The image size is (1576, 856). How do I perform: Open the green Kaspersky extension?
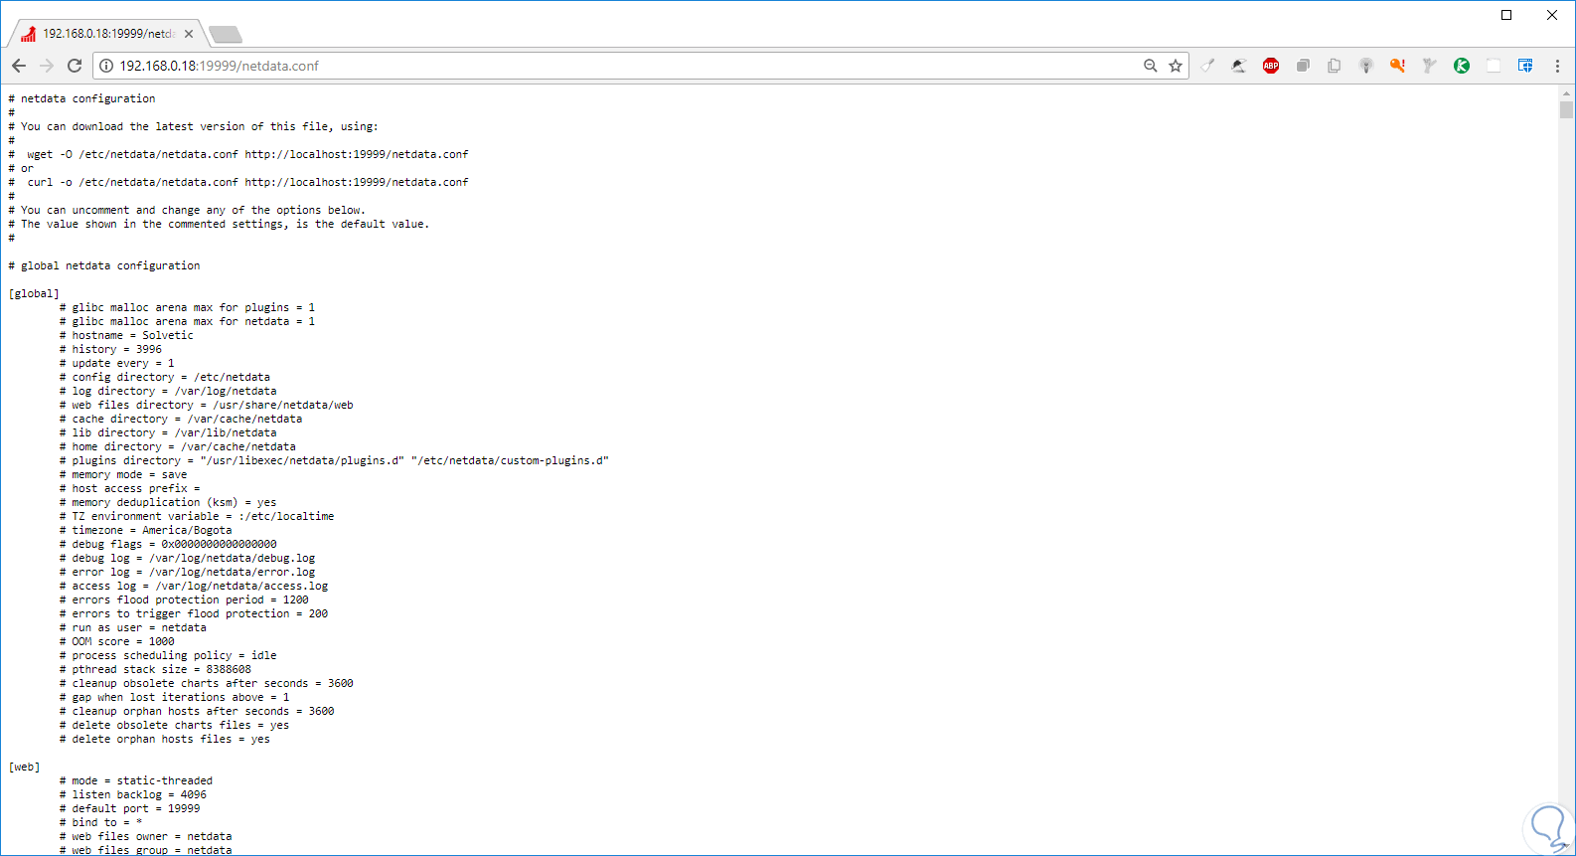[1462, 66]
